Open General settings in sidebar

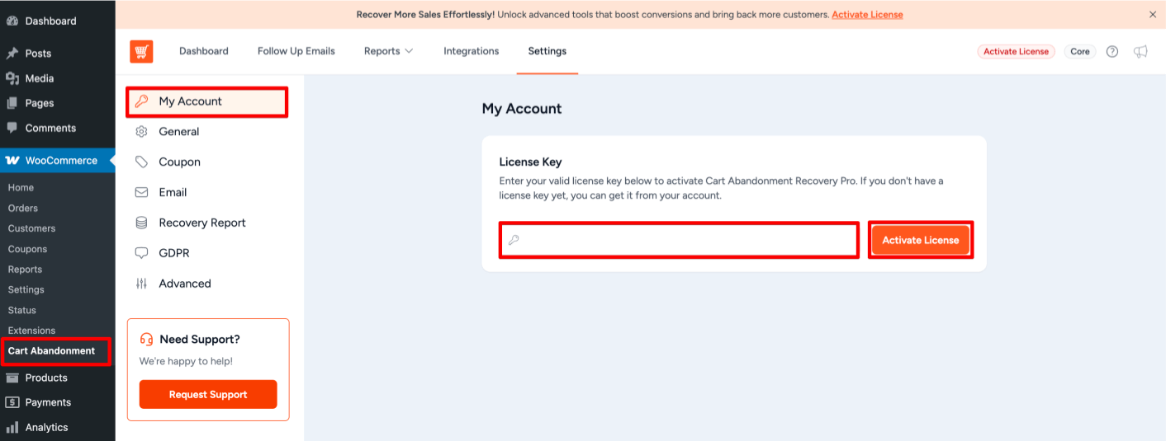click(178, 132)
